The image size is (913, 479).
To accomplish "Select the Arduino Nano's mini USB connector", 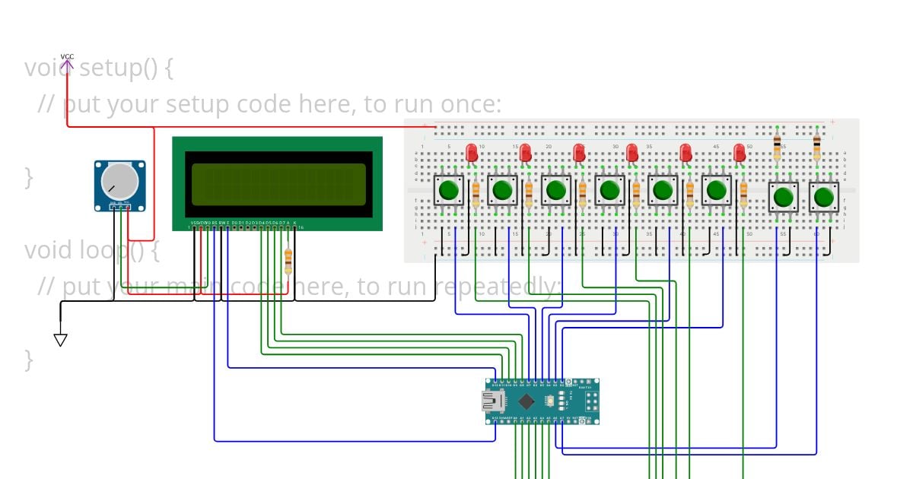I will pyautogui.click(x=493, y=401).
